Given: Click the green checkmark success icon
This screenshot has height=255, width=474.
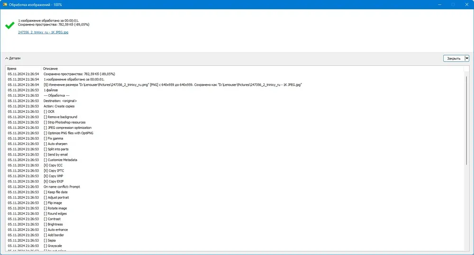Looking at the screenshot, I should coord(9,25).
